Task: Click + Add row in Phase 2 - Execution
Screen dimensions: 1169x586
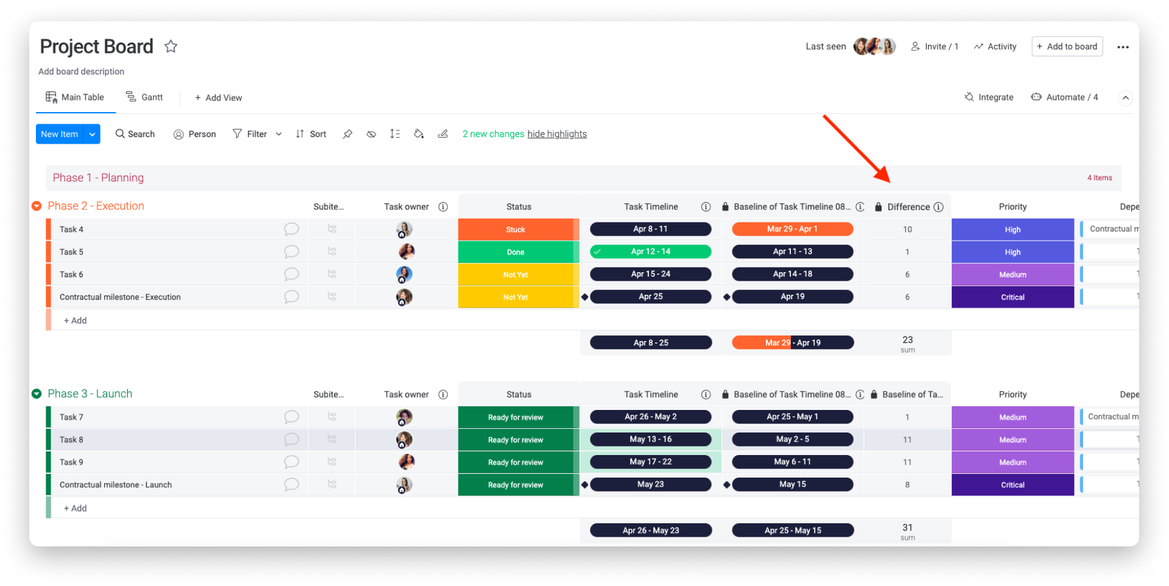Action: coord(75,320)
